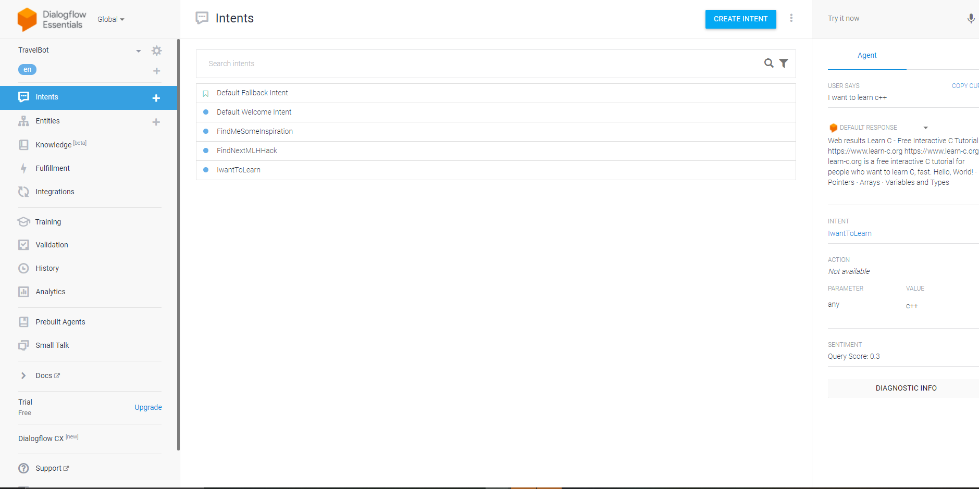Click the Analytics bar chart icon
This screenshot has width=979, height=489.
(x=23, y=292)
